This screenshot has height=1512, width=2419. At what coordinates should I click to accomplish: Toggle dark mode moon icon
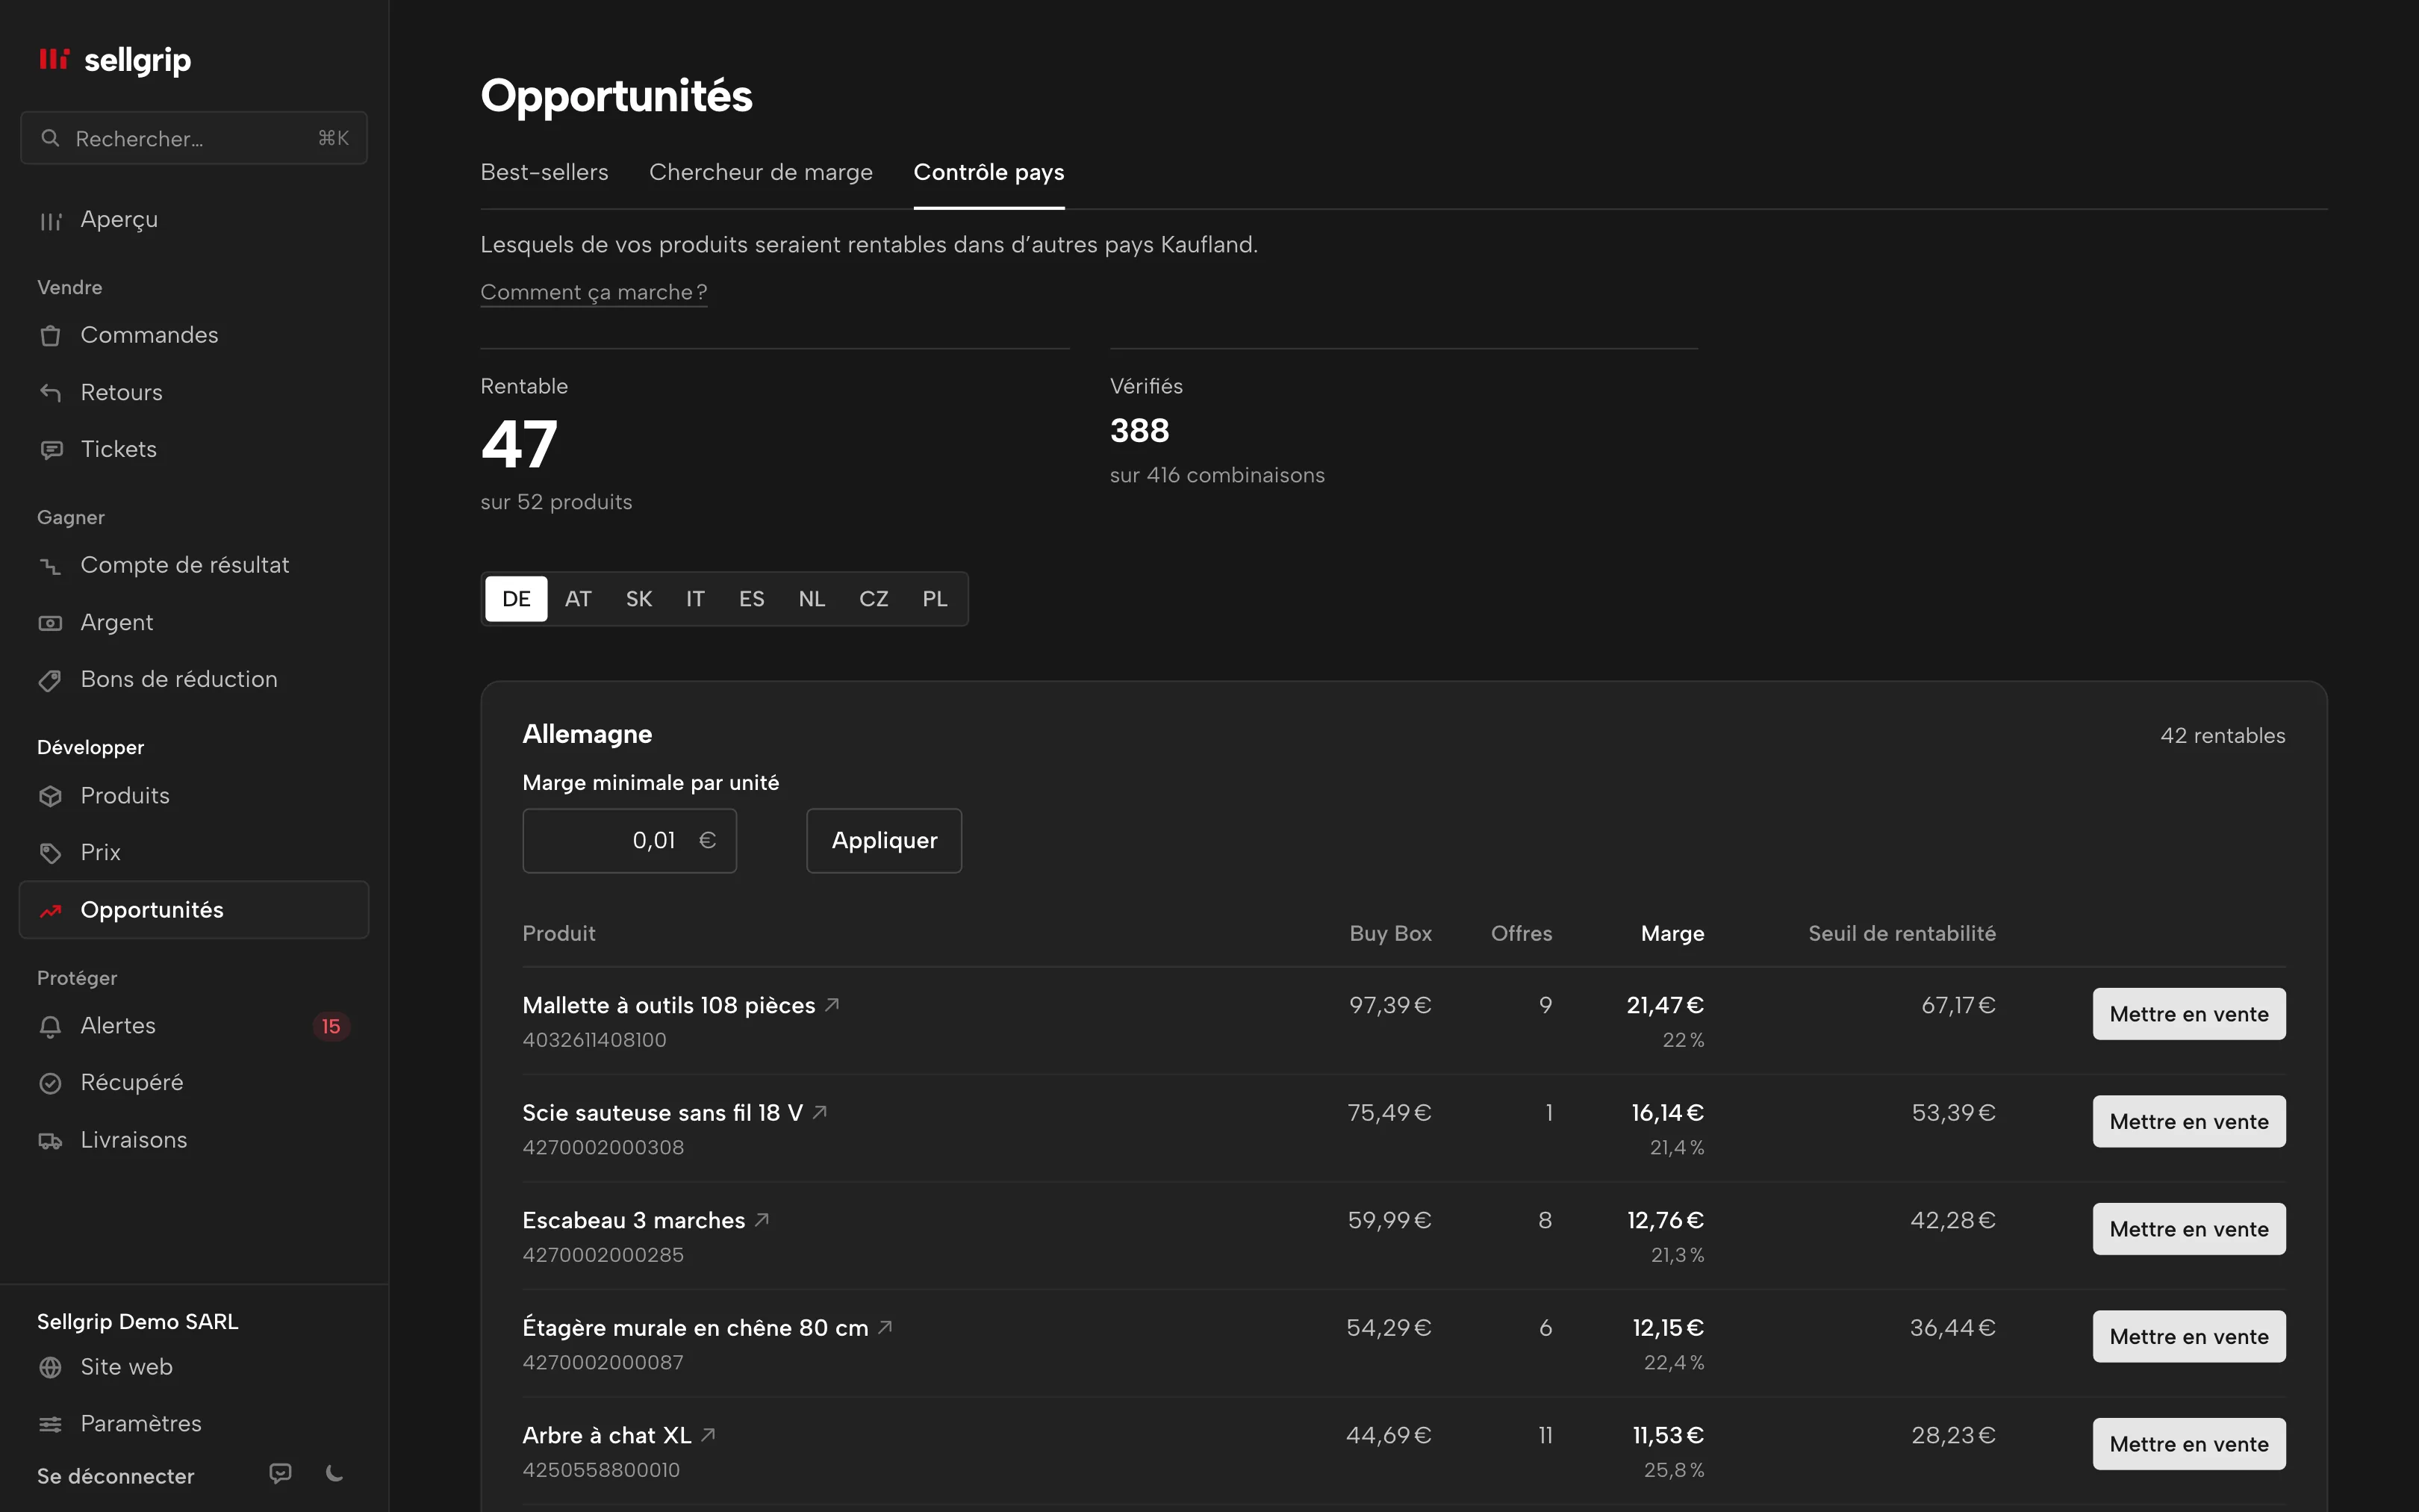click(x=335, y=1473)
